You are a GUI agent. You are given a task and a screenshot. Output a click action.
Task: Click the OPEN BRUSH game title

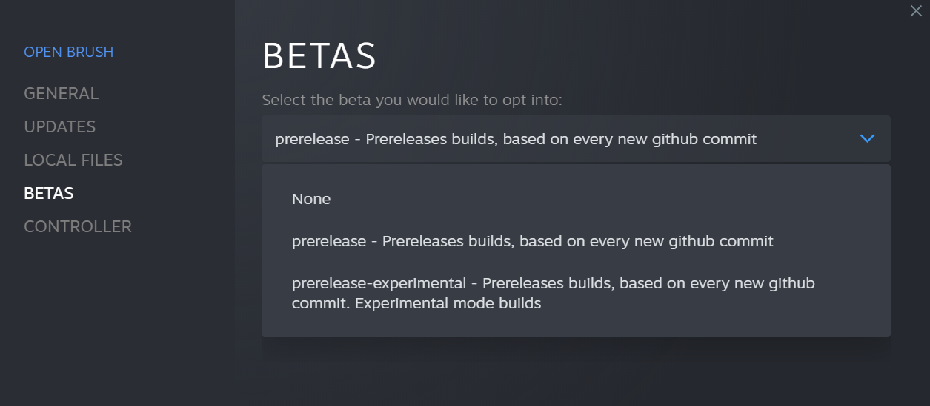tap(68, 52)
